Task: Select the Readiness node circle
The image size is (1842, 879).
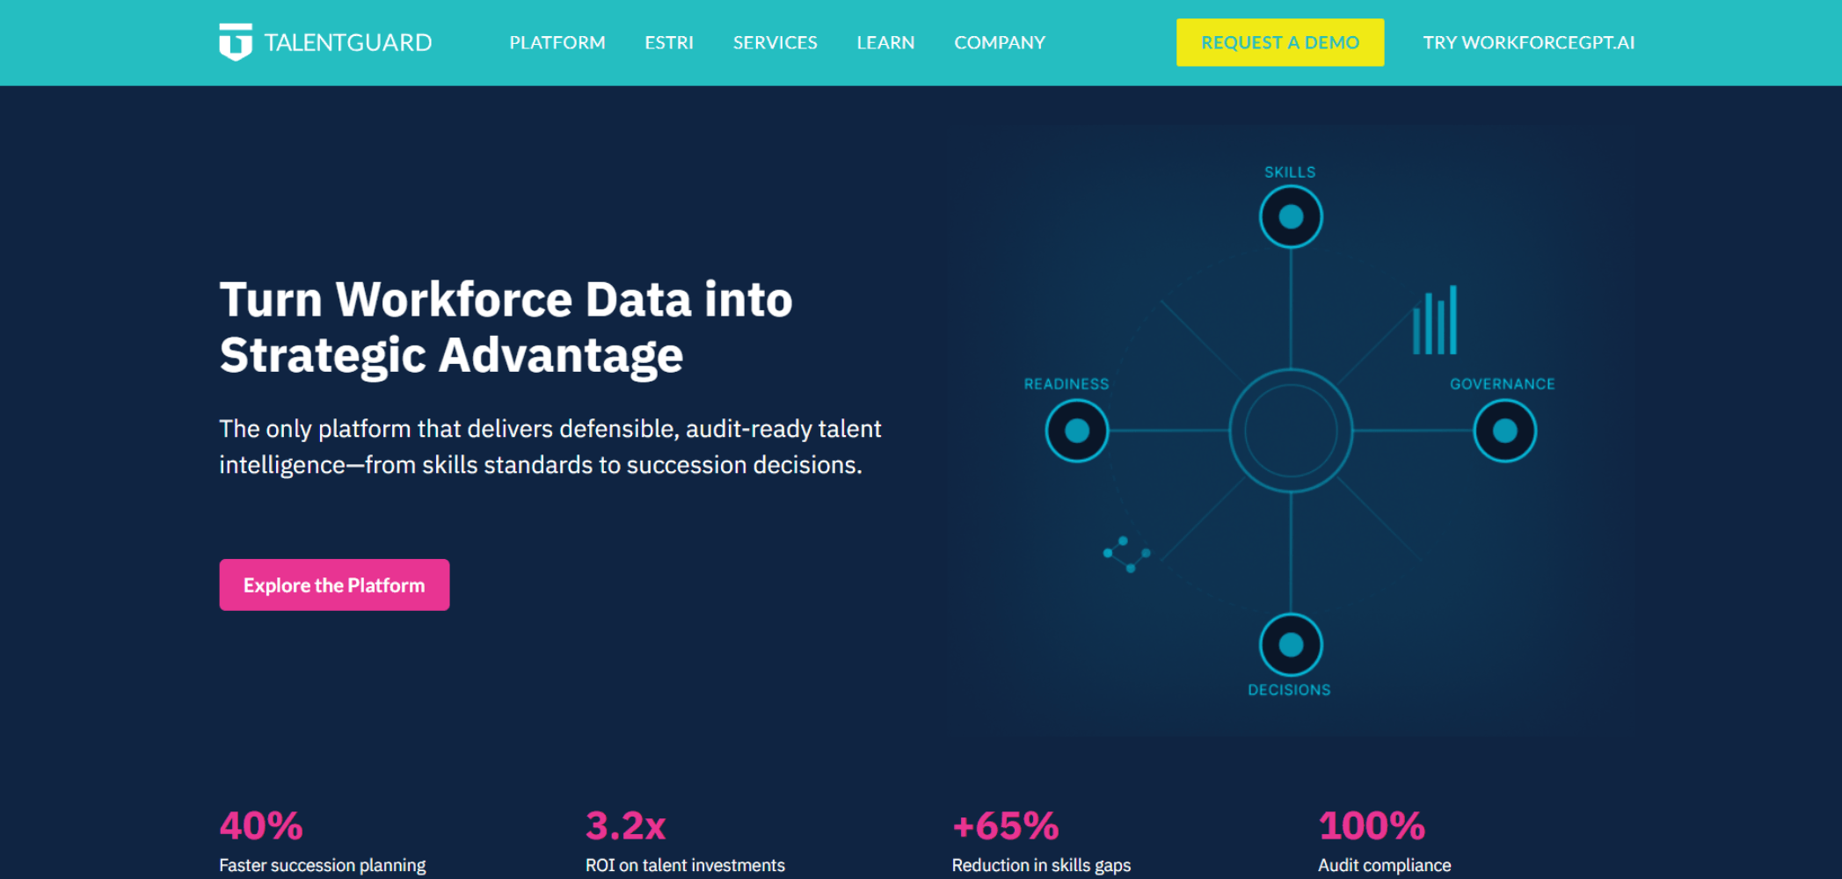Action: [x=1076, y=431]
